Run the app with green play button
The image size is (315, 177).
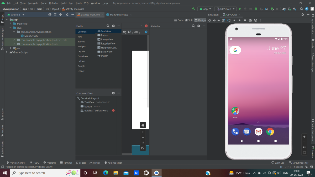pos(240,9)
